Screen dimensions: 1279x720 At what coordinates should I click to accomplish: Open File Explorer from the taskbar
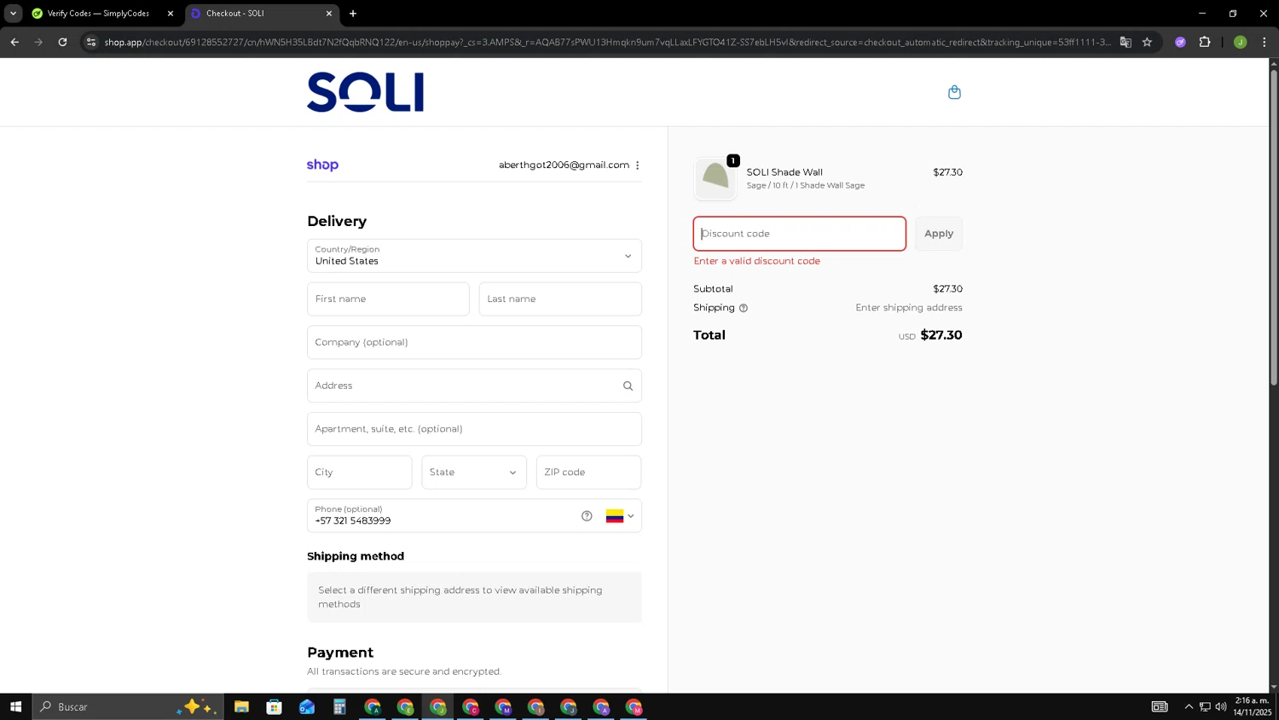(241, 706)
